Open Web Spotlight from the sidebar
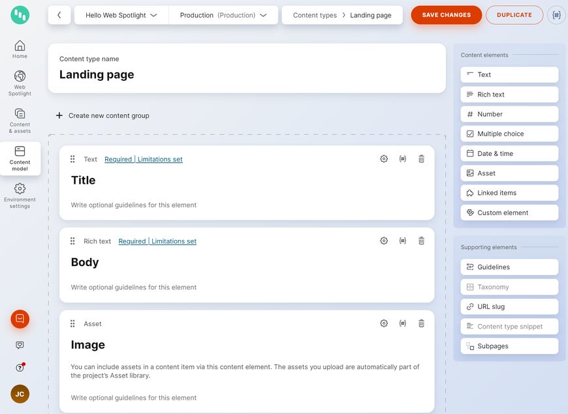The image size is (568, 414). point(20,81)
